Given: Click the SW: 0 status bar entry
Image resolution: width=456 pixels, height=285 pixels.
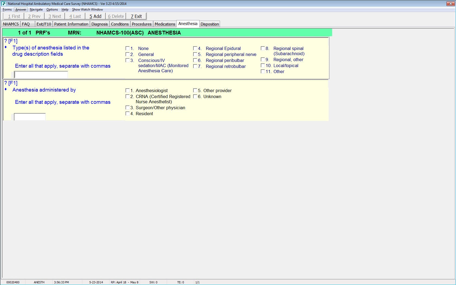Looking at the screenshot, I should pos(153,282).
